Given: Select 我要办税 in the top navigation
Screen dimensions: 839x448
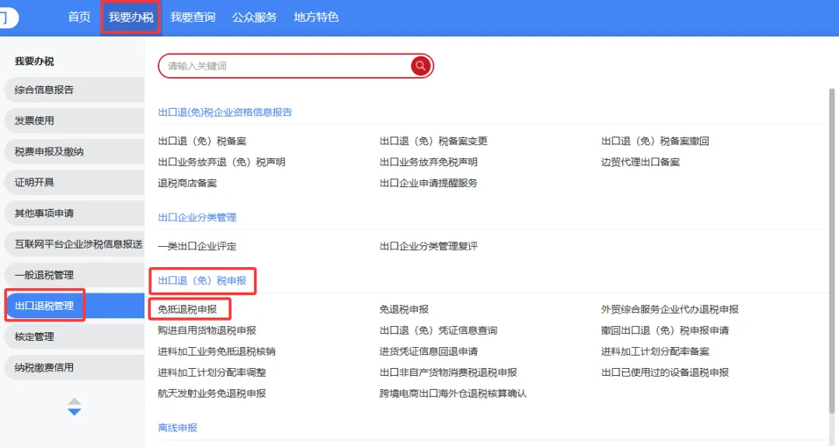Looking at the screenshot, I should coord(131,16).
